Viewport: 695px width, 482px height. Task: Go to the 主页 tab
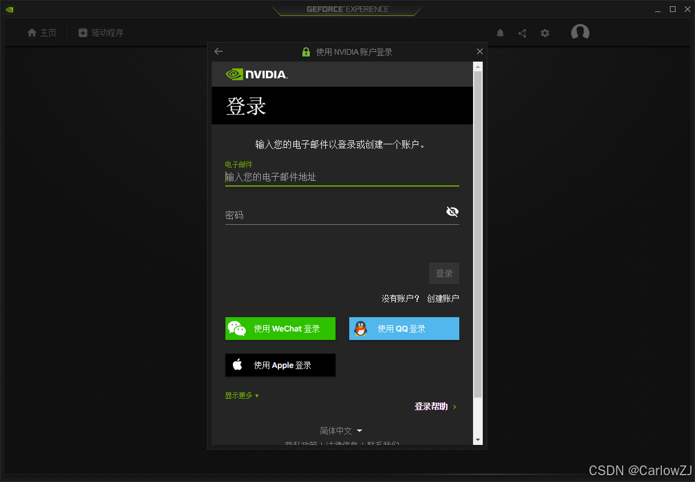[x=42, y=33]
